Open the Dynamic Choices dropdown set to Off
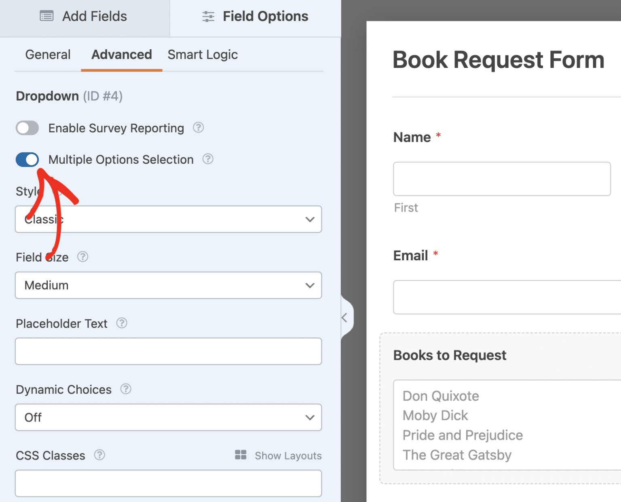Viewport: 621px width, 502px height. point(168,418)
